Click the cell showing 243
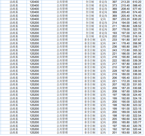Screen dimensions: 145x136 pyautogui.click(x=114, y=50)
